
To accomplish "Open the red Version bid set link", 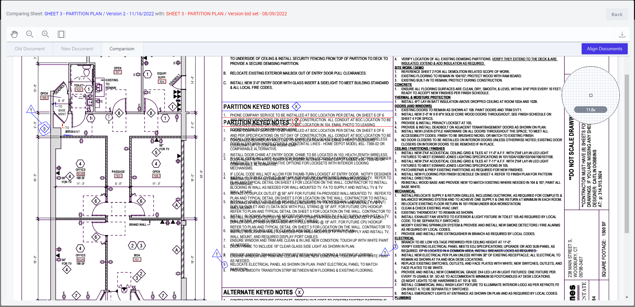I will 226,14.
